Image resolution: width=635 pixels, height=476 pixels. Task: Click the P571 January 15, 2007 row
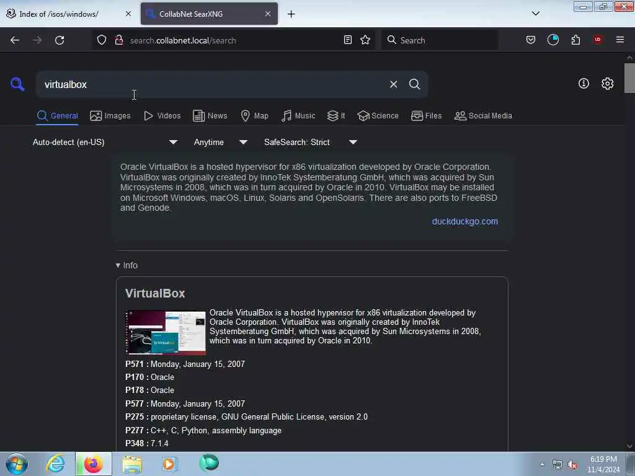185,364
